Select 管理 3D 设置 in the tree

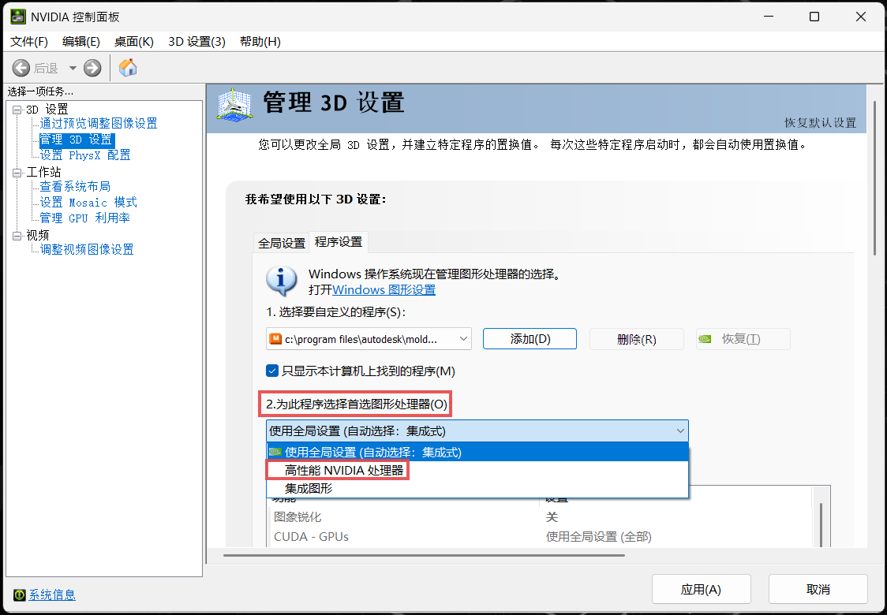(x=77, y=139)
